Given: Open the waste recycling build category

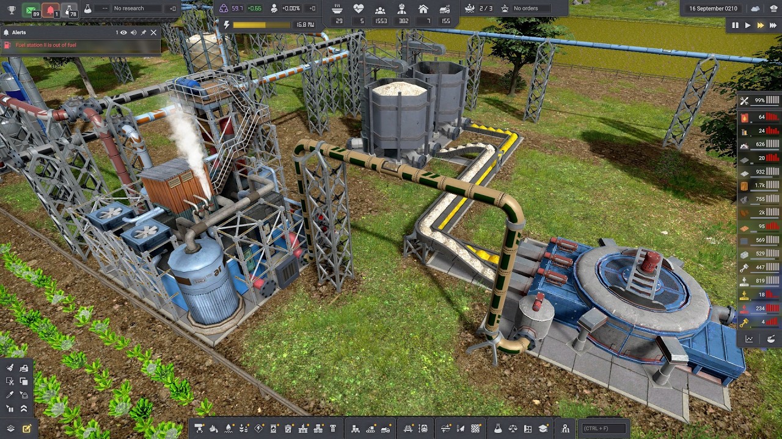Looking at the screenshot, I should tap(288, 429).
